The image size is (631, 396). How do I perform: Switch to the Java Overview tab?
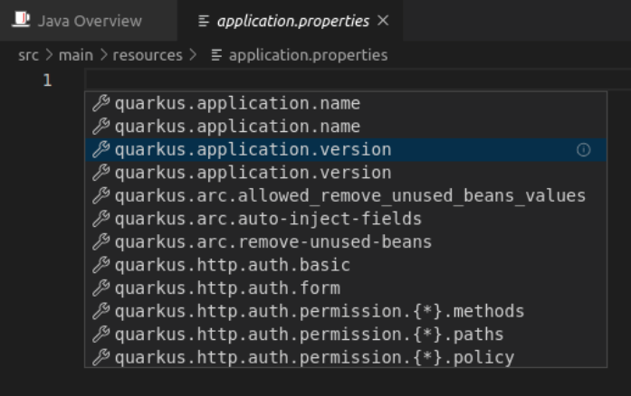tap(88, 21)
